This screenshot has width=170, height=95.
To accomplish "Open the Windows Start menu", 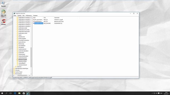I will click(x=2, y=93).
